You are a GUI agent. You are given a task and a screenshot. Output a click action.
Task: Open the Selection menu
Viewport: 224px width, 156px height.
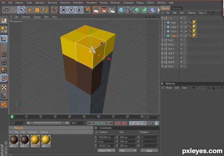point(40,3)
